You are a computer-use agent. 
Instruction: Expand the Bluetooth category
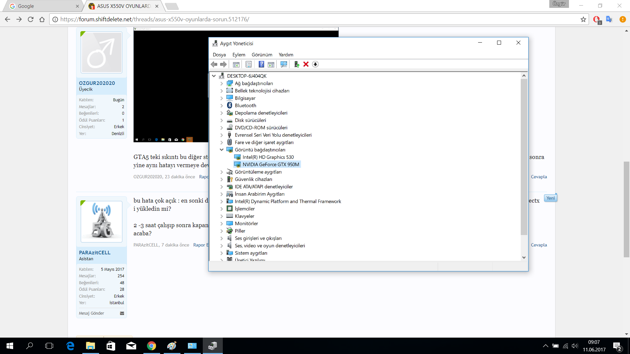[221, 106]
